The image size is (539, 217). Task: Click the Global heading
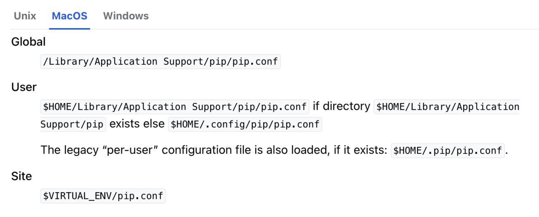(x=28, y=42)
